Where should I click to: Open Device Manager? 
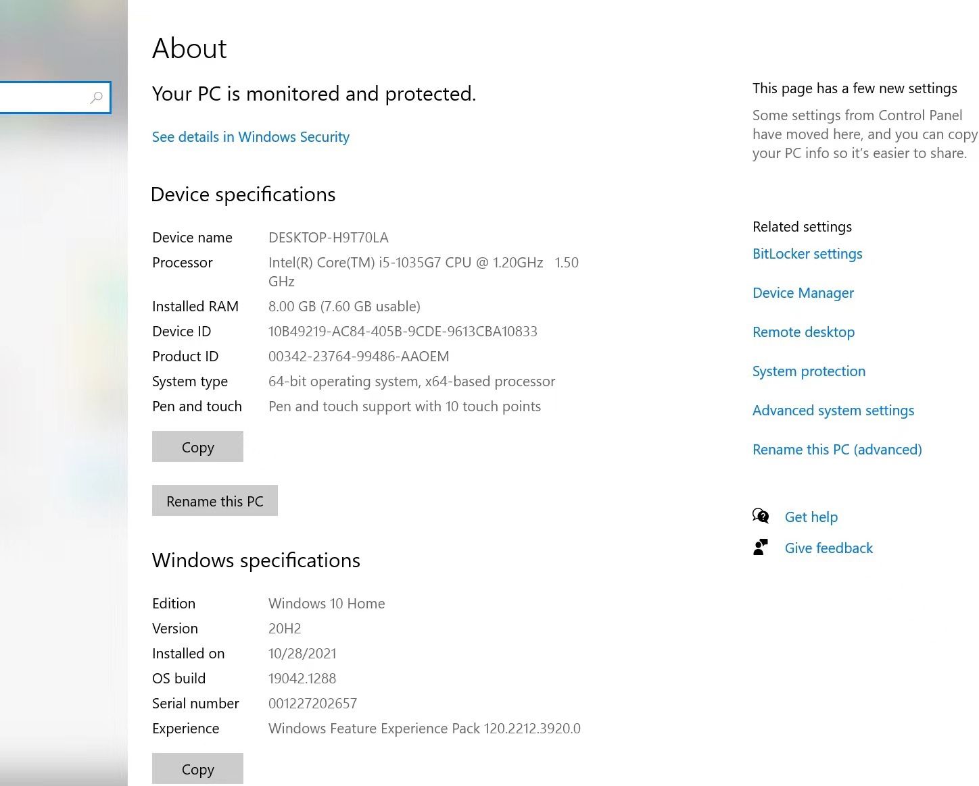pyautogui.click(x=803, y=293)
